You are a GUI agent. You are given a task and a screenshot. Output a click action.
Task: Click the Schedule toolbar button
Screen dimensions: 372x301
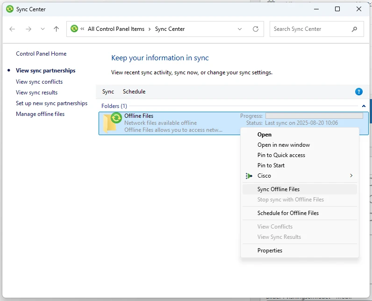coord(134,92)
